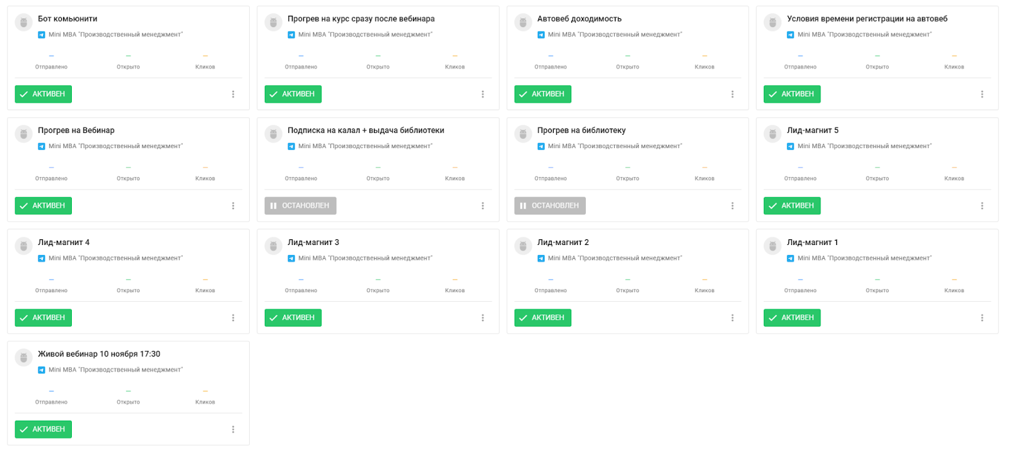Image resolution: width=1009 pixels, height=468 pixels.
Task: Click the bot avatar for Живой вебинар 10 ноября
Action: (23, 357)
